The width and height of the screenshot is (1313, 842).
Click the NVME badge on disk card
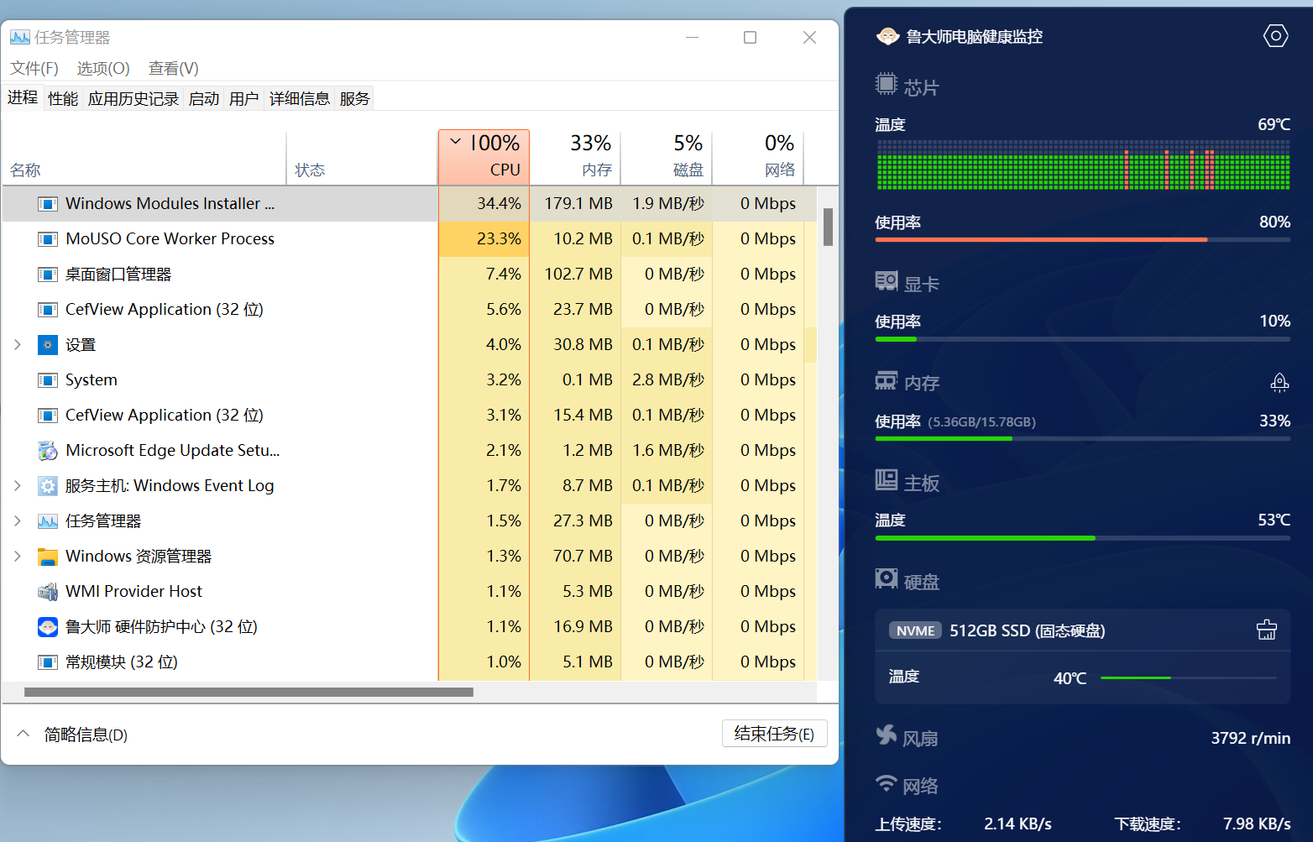(915, 630)
